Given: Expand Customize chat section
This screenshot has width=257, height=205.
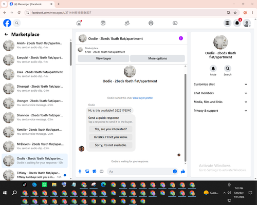Looking at the screenshot, I should (x=221, y=84).
